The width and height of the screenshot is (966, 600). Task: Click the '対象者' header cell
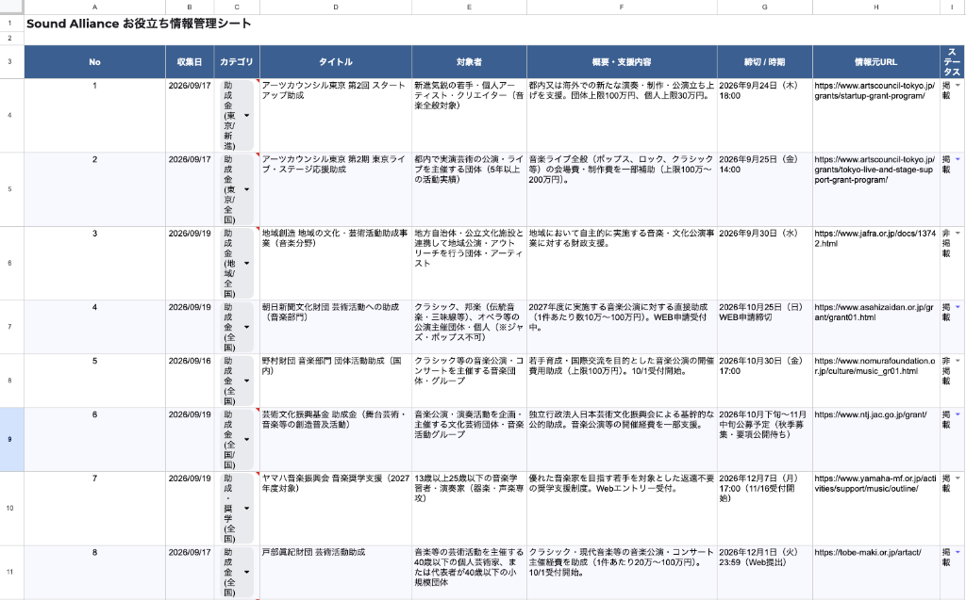(469, 61)
